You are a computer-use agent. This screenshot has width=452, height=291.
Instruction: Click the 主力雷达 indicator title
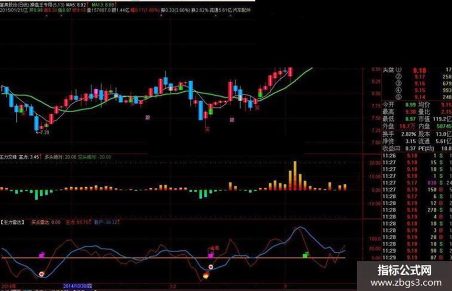point(13,222)
